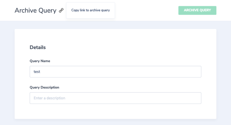Place cursor on the 'test' text

pos(37,72)
